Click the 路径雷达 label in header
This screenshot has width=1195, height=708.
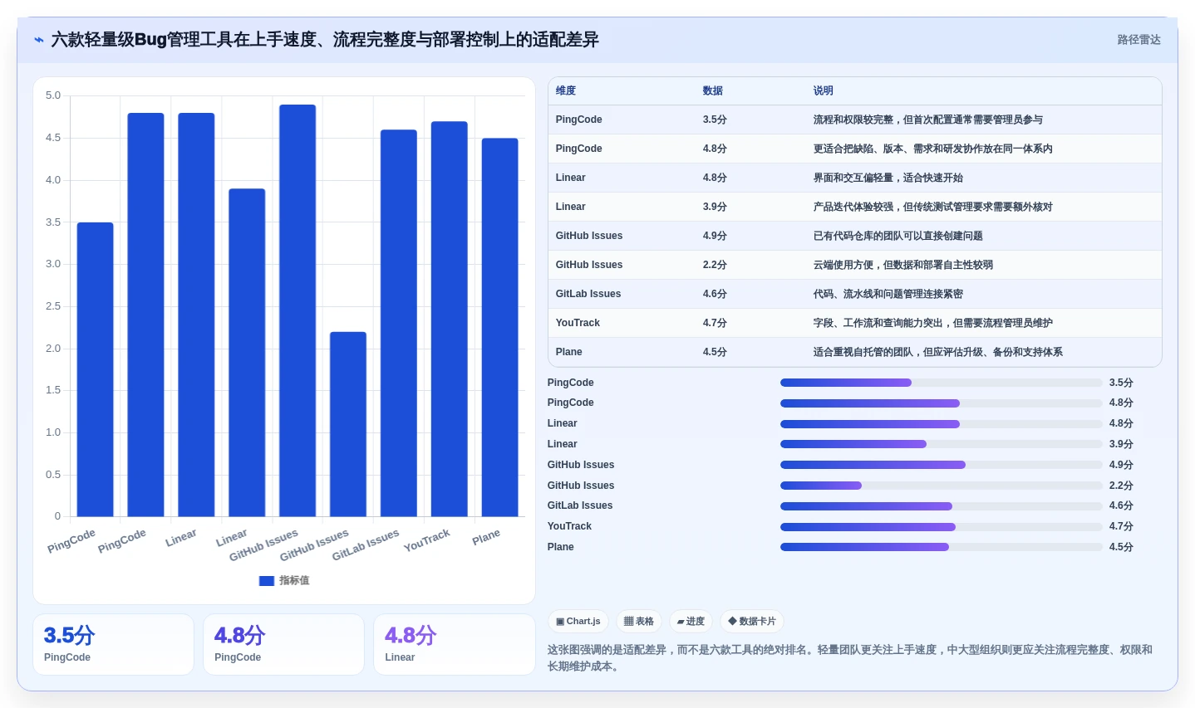tap(1138, 40)
